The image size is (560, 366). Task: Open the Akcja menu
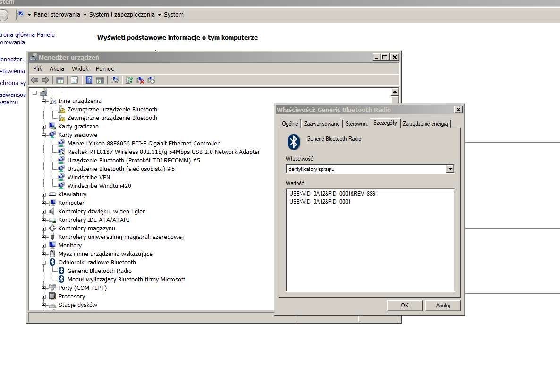57,68
